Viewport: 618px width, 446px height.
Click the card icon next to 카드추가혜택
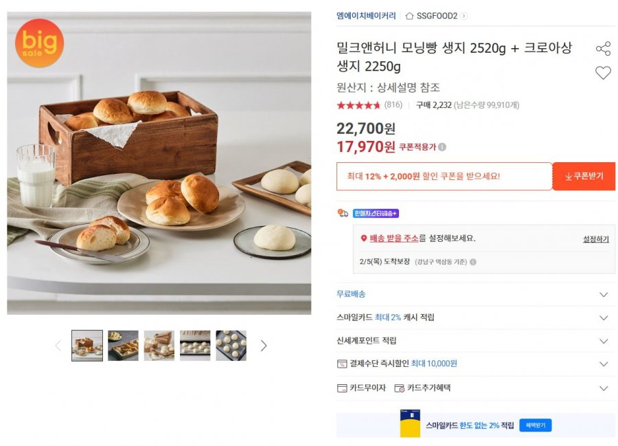pyautogui.click(x=401, y=388)
